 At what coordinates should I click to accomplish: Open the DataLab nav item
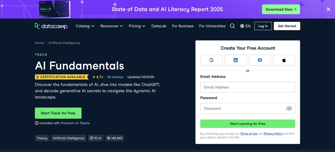click(x=159, y=26)
